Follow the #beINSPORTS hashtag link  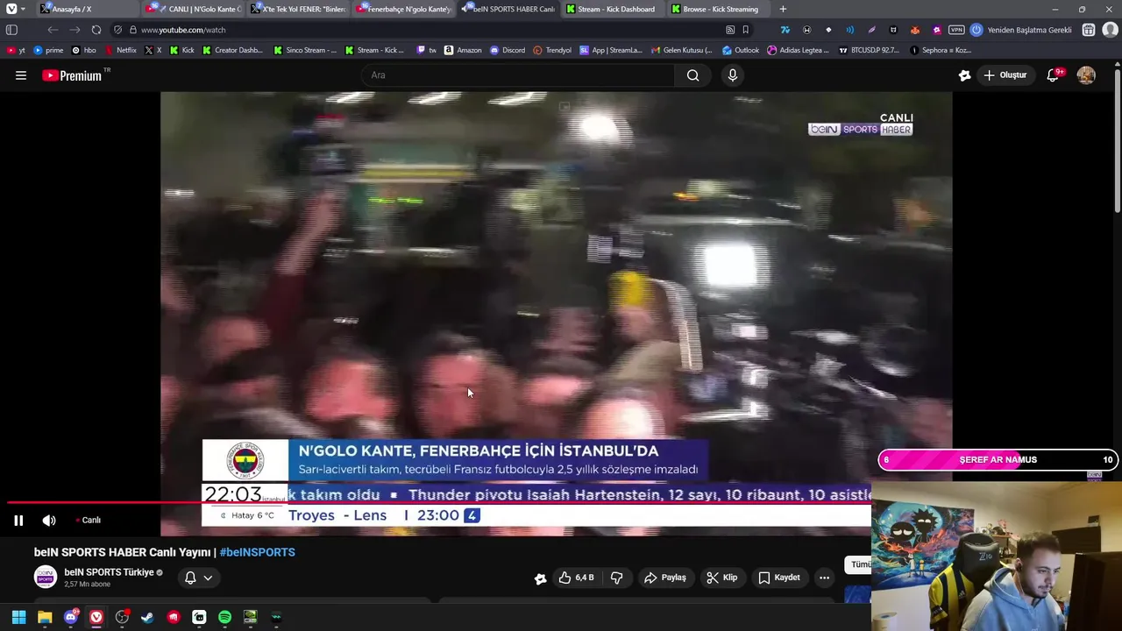pos(258,552)
